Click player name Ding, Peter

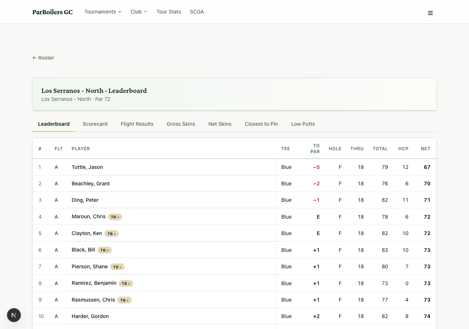click(x=85, y=200)
